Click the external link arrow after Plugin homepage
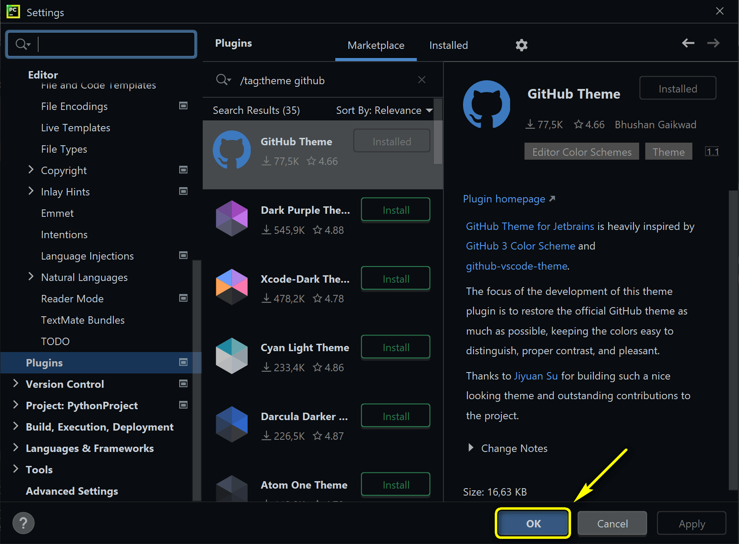The width and height of the screenshot is (739, 544). 552,198
